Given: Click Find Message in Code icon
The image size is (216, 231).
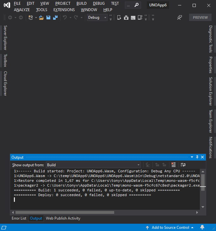Looking at the screenshot, I should [148, 165].
